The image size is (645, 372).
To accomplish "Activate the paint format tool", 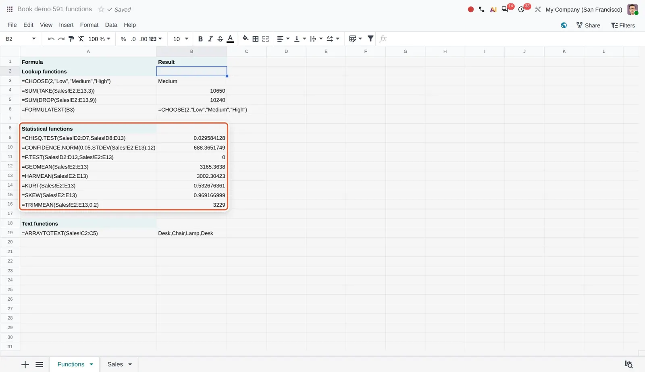I will pos(71,39).
